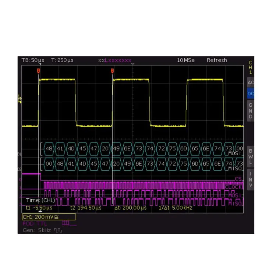
Task: Click cursor marker 2 flag
Action: point(112,71)
